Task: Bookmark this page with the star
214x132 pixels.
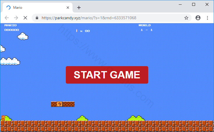Action: [186, 18]
